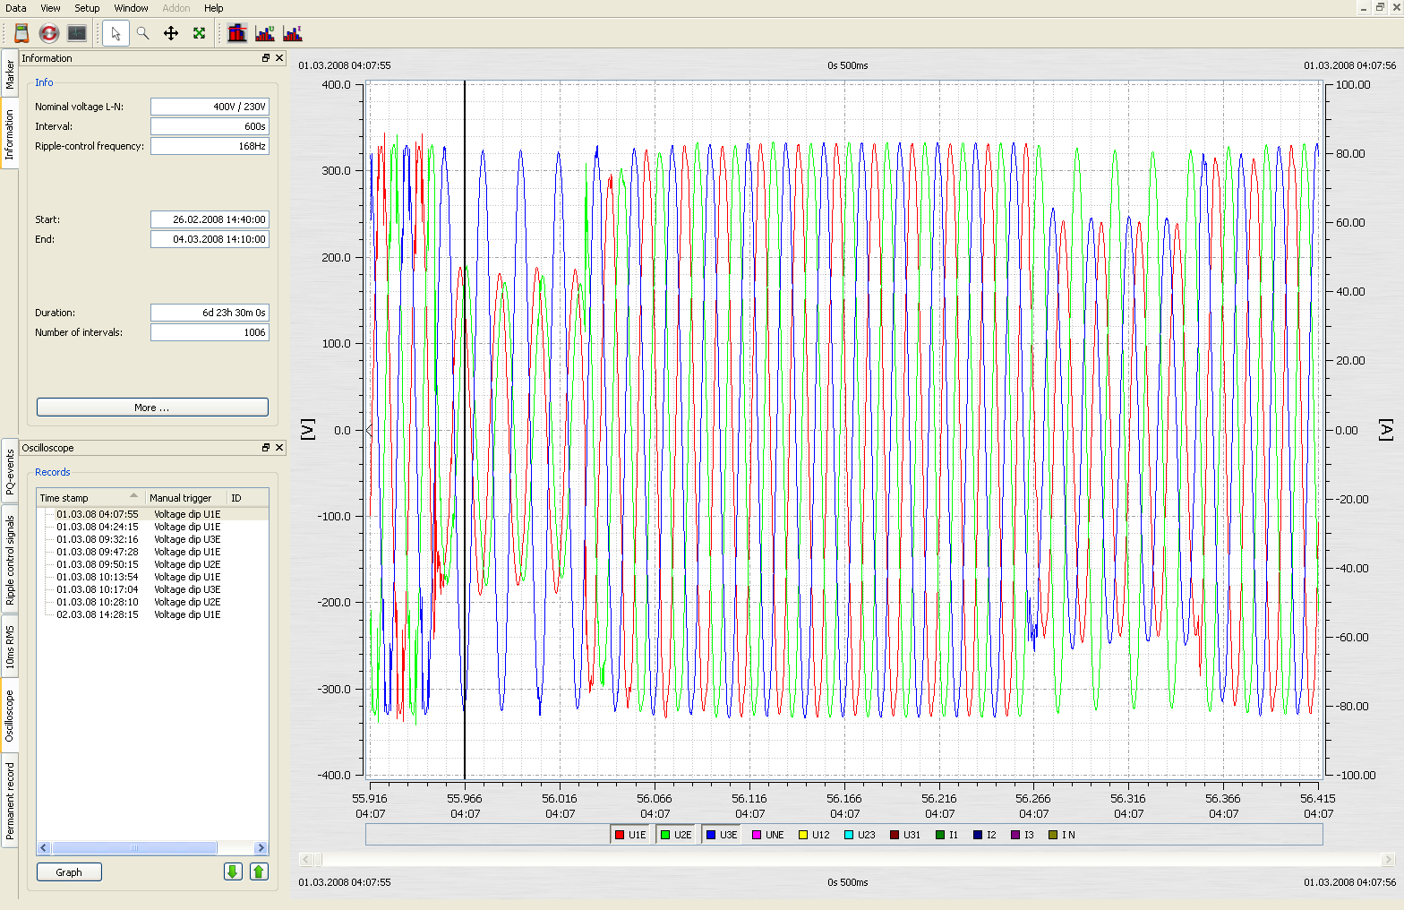Toggle U1E channel in the legend
The height and width of the screenshot is (910, 1404).
(x=630, y=835)
